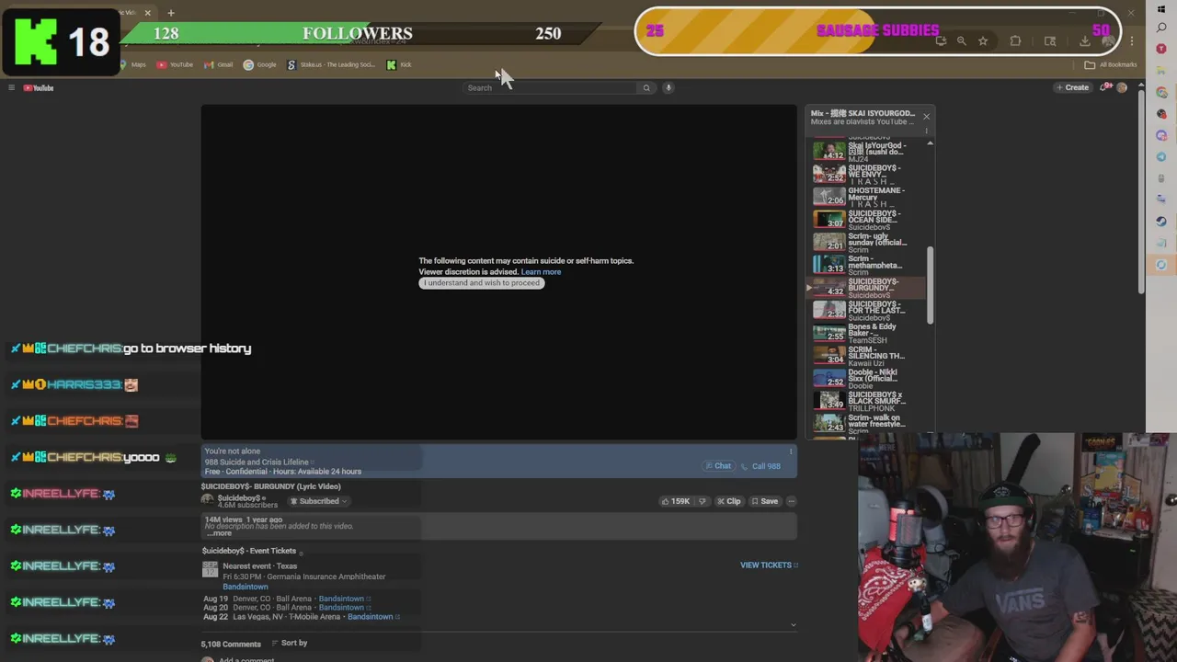This screenshot has height=662, width=1177.
Task: Like the video with 159K button
Action: 676,501
